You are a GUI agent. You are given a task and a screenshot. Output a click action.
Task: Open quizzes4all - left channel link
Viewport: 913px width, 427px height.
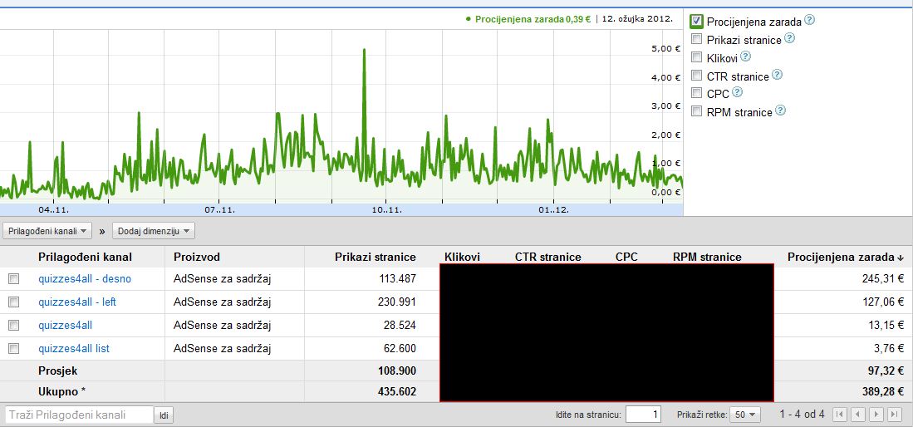(x=77, y=302)
